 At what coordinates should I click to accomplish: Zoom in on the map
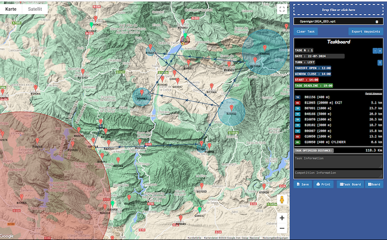(x=282, y=218)
